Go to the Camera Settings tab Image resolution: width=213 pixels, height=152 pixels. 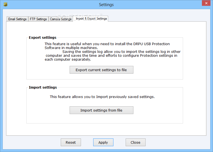tap(60, 19)
